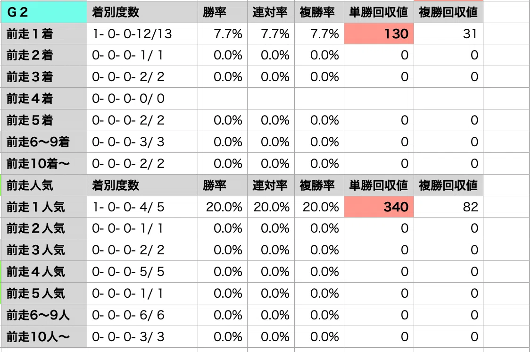Click the 前走4人気 row label
This screenshot has width=532, height=352.
coord(44,272)
